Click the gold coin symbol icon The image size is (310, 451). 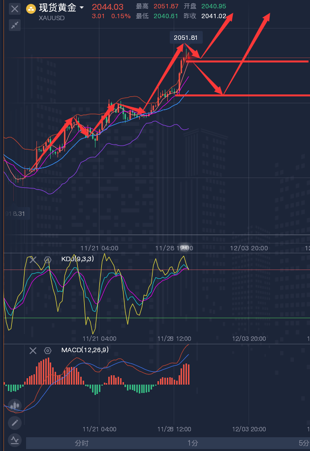[31, 9]
